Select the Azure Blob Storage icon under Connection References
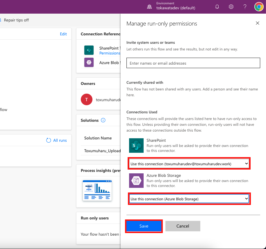Viewport: 266px width, 249px height. click(x=89, y=62)
